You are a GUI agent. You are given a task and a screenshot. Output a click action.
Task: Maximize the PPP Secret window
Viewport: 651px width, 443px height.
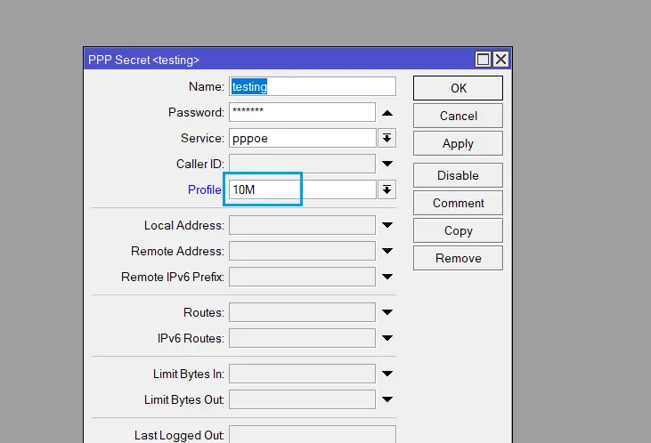pyautogui.click(x=484, y=60)
